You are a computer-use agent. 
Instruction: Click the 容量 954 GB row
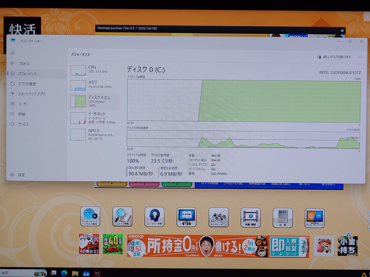(204, 155)
